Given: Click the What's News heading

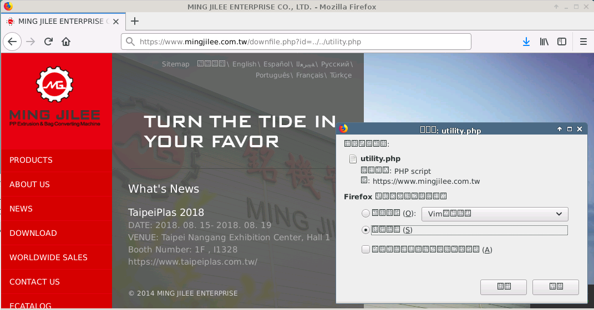Looking at the screenshot, I should point(164,189).
